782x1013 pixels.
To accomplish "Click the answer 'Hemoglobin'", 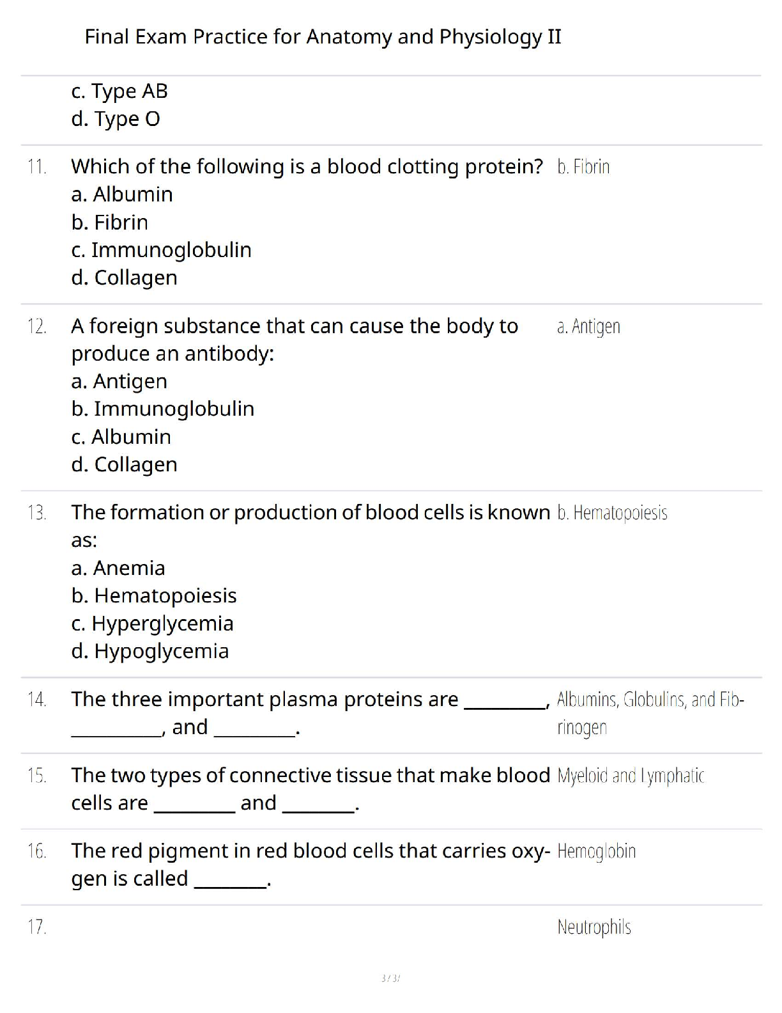I will 596,851.
